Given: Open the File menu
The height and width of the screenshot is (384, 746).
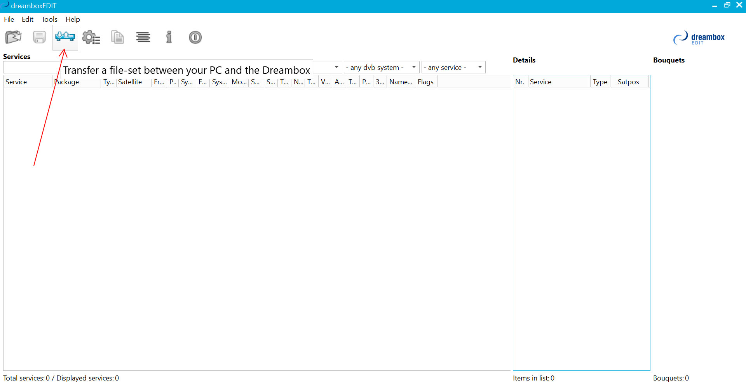Looking at the screenshot, I should 9,19.
